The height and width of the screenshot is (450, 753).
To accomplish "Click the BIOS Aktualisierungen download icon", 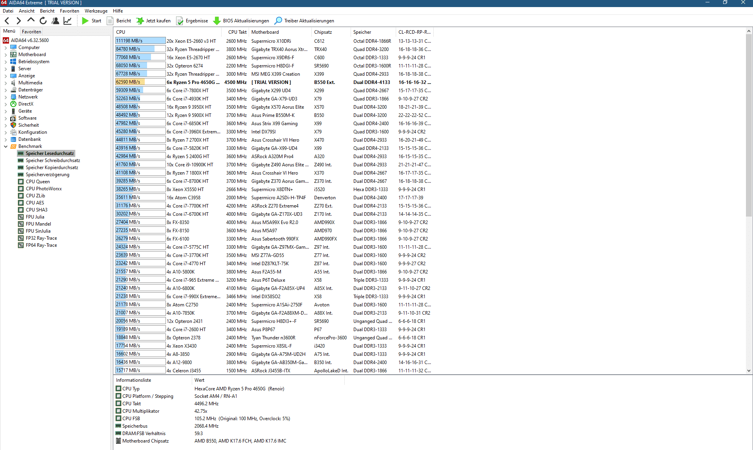I will 216,21.
